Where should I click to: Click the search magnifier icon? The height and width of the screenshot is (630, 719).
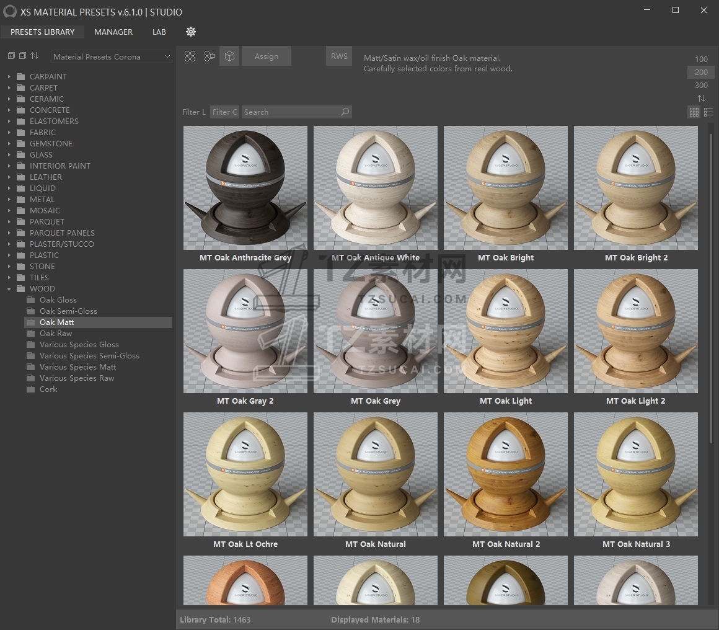tap(345, 112)
